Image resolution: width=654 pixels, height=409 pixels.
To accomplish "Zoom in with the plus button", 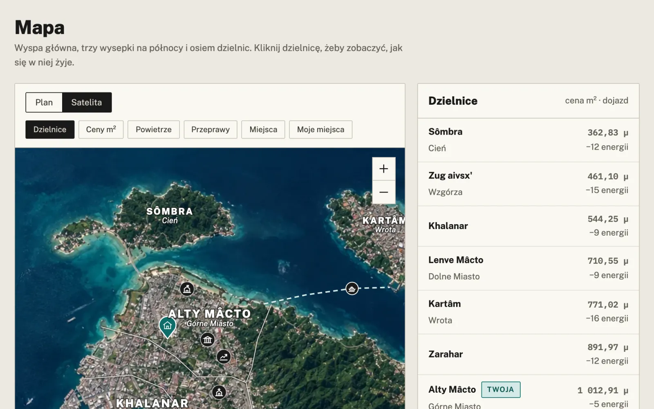I will [x=383, y=169].
